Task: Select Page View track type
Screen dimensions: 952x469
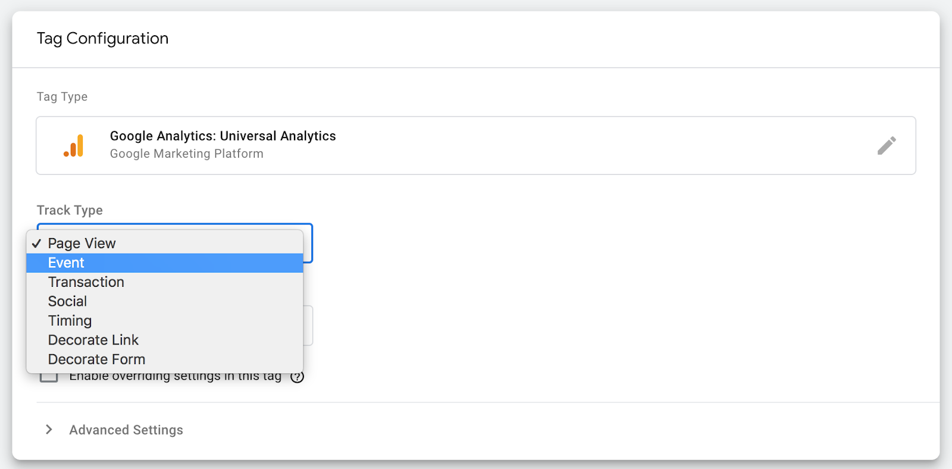Action: (82, 243)
